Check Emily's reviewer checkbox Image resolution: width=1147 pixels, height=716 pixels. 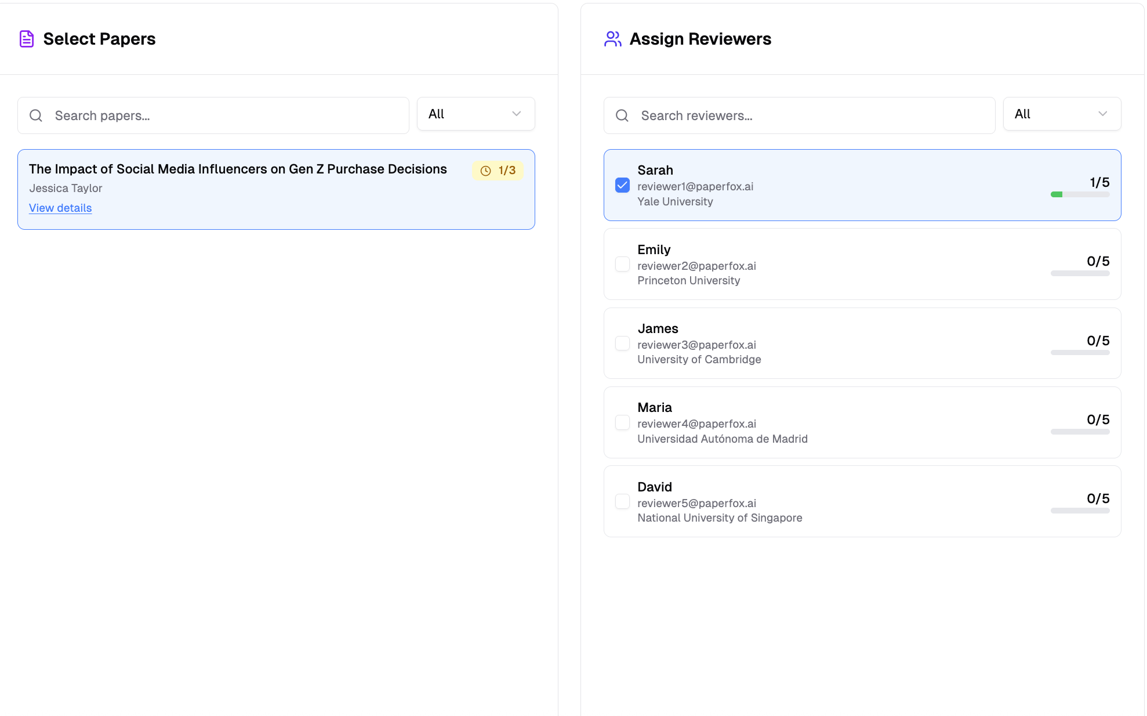click(622, 264)
